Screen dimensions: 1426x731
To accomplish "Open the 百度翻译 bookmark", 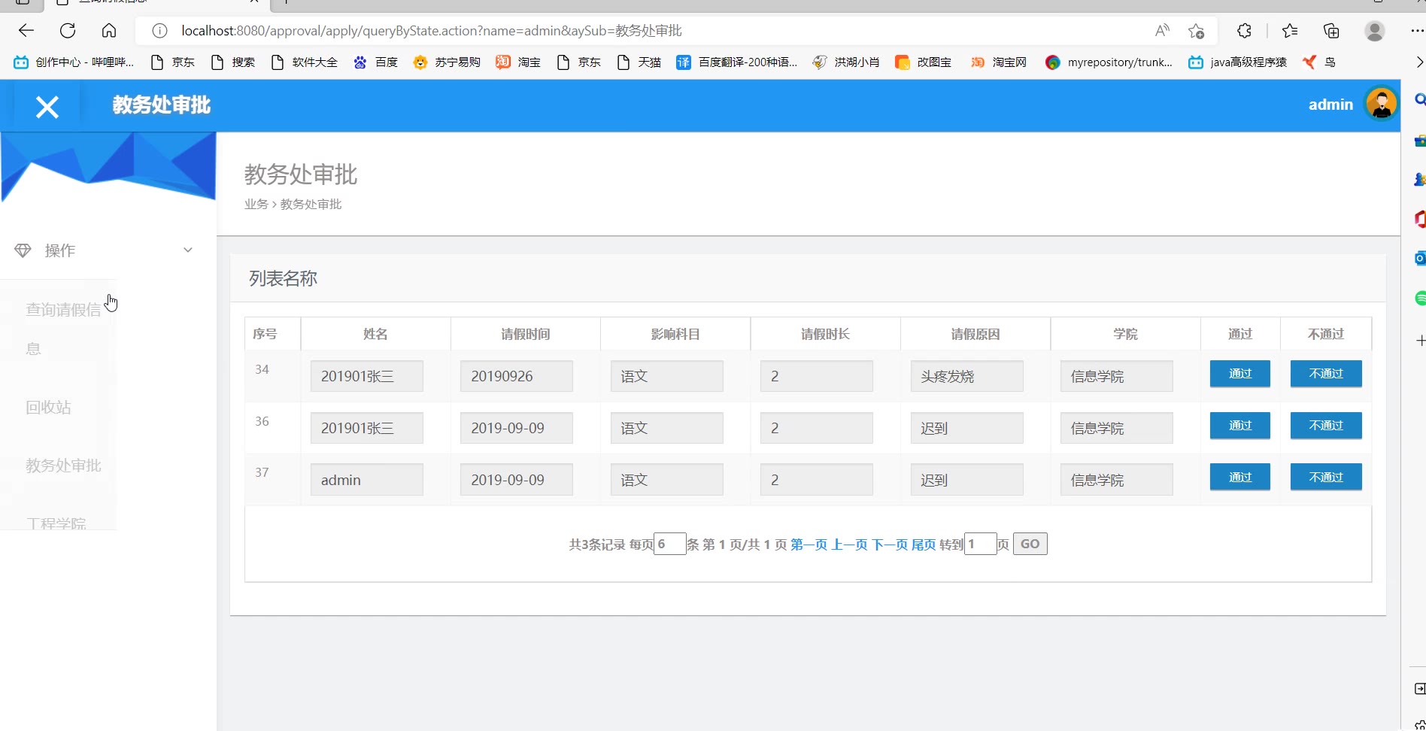I will [x=736, y=62].
